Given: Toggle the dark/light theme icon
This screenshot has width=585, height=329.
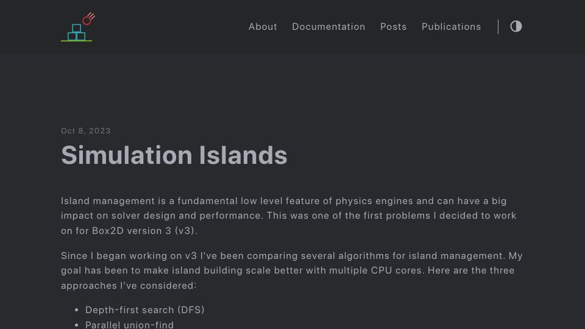Looking at the screenshot, I should coord(516,26).
